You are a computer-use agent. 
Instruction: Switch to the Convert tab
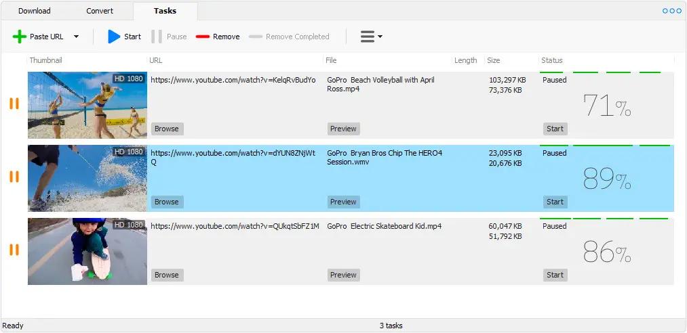click(x=100, y=11)
